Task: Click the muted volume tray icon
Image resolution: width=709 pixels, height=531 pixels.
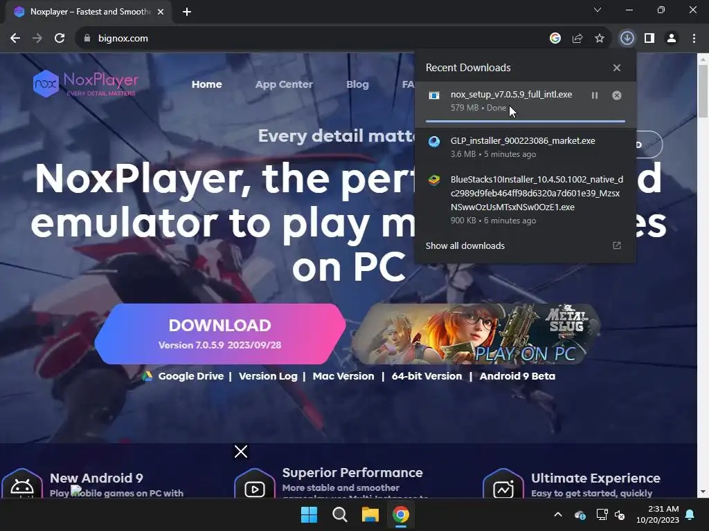Action: 620,514
